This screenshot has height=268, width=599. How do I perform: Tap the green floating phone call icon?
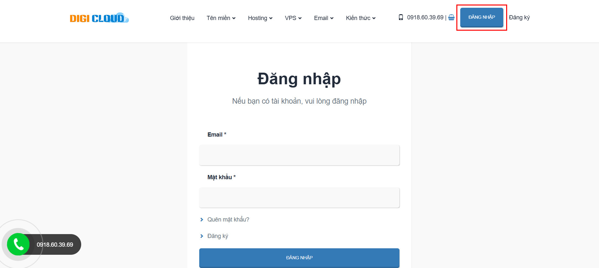pos(18,244)
